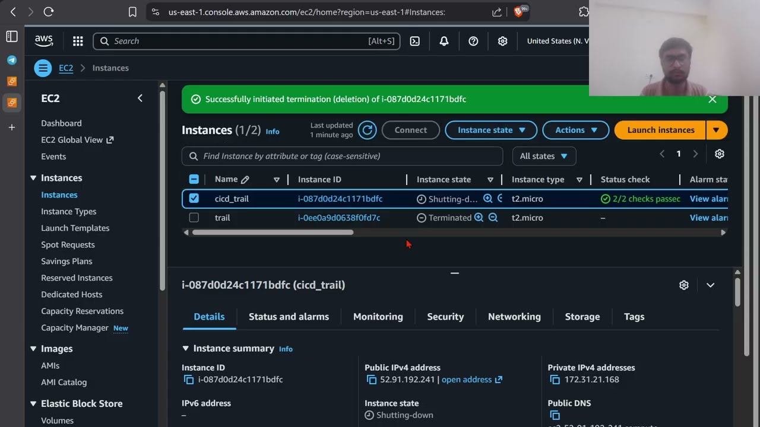The height and width of the screenshot is (427, 760).
Task: Uncheck the cicd_trail instance checkbox
Action: tap(194, 199)
